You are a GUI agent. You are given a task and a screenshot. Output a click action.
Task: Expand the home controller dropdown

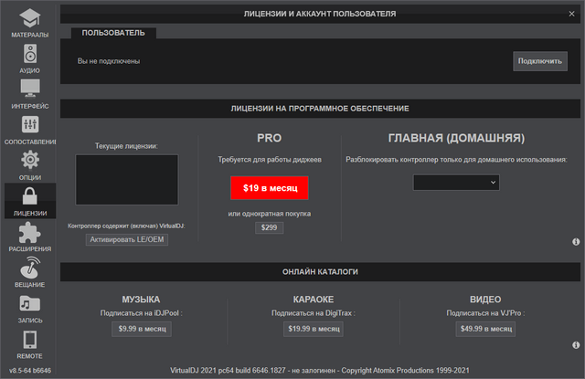coord(456,183)
